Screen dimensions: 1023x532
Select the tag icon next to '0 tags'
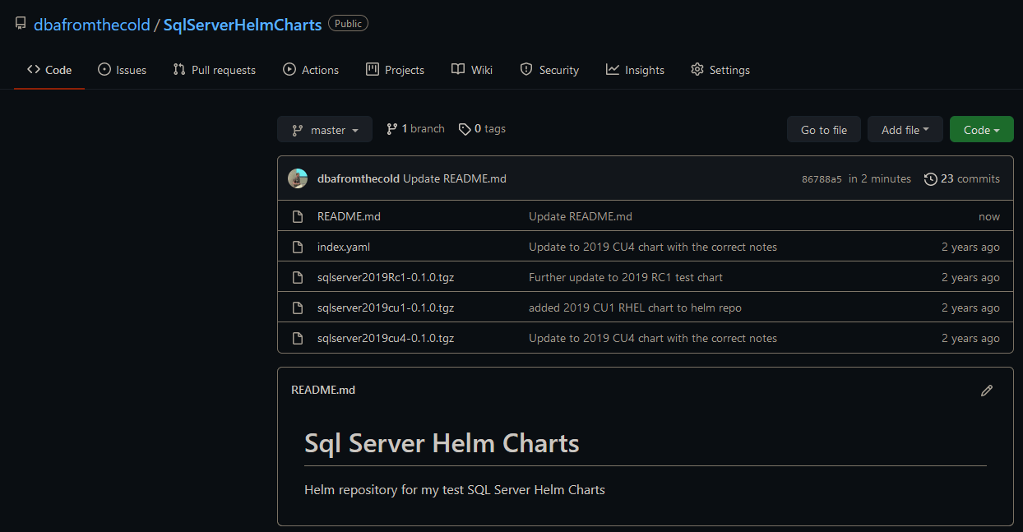[x=466, y=128]
